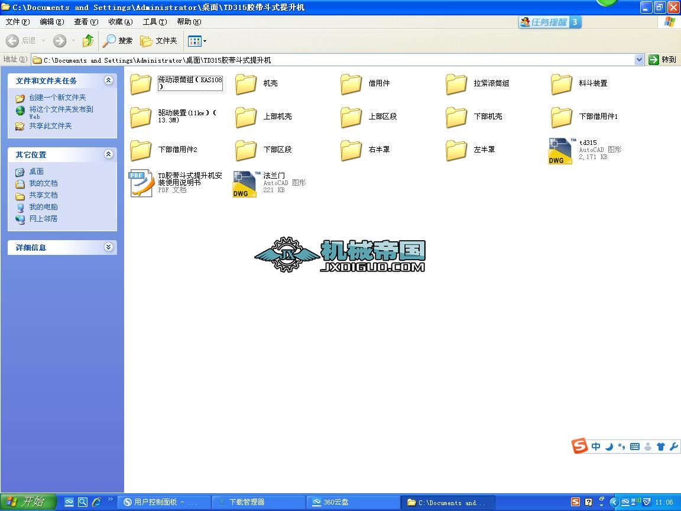681x511 pixels.
Task: Open the 借用件 folder icon
Action: [351, 84]
